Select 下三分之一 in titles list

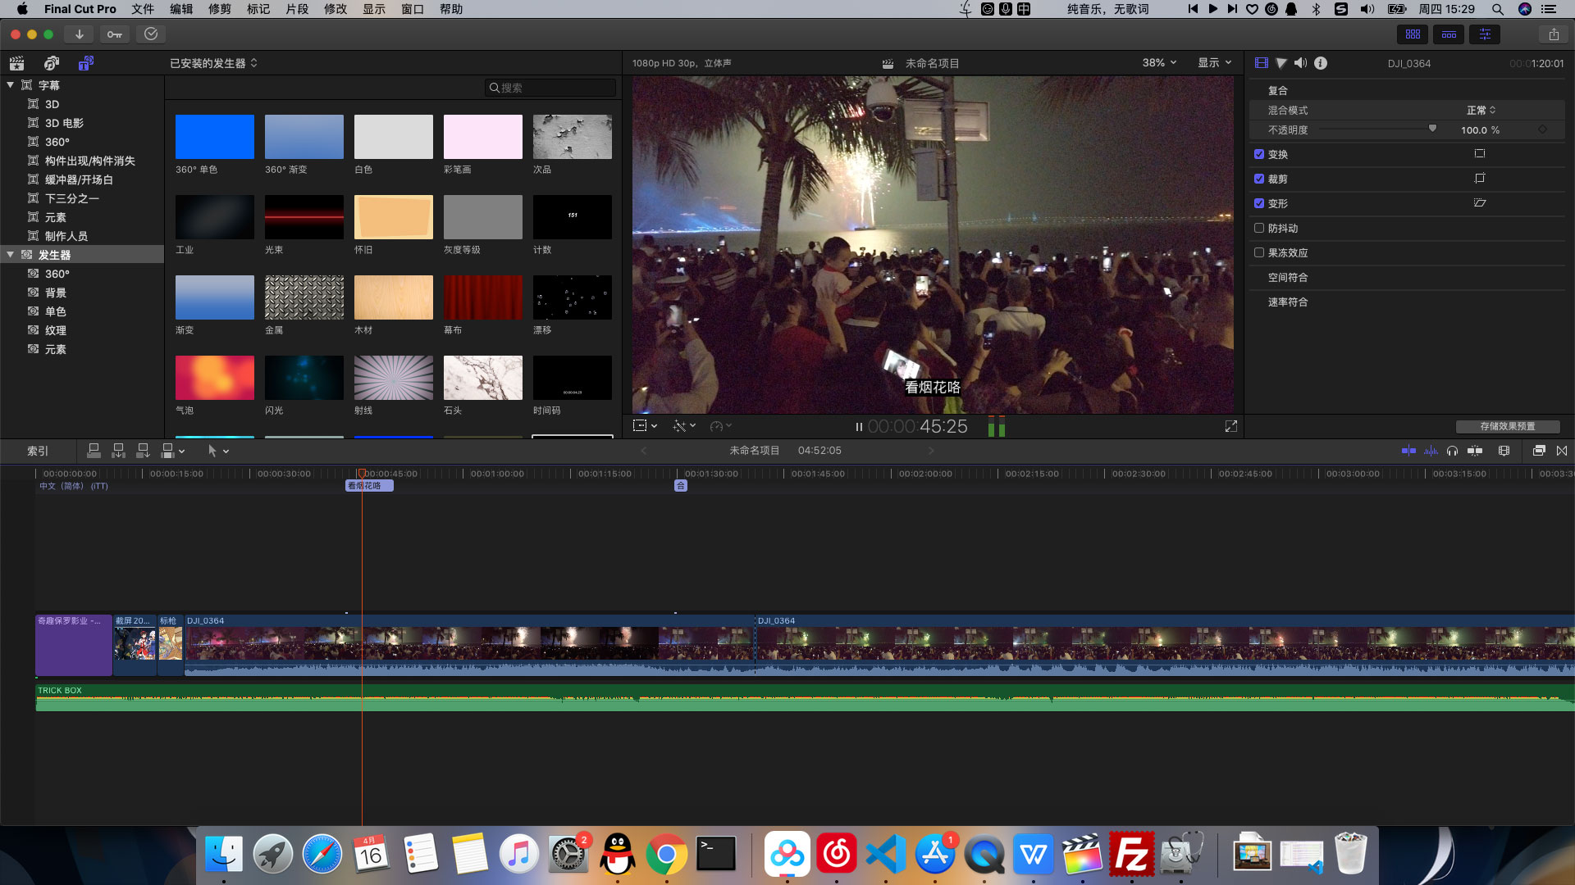pos(72,198)
